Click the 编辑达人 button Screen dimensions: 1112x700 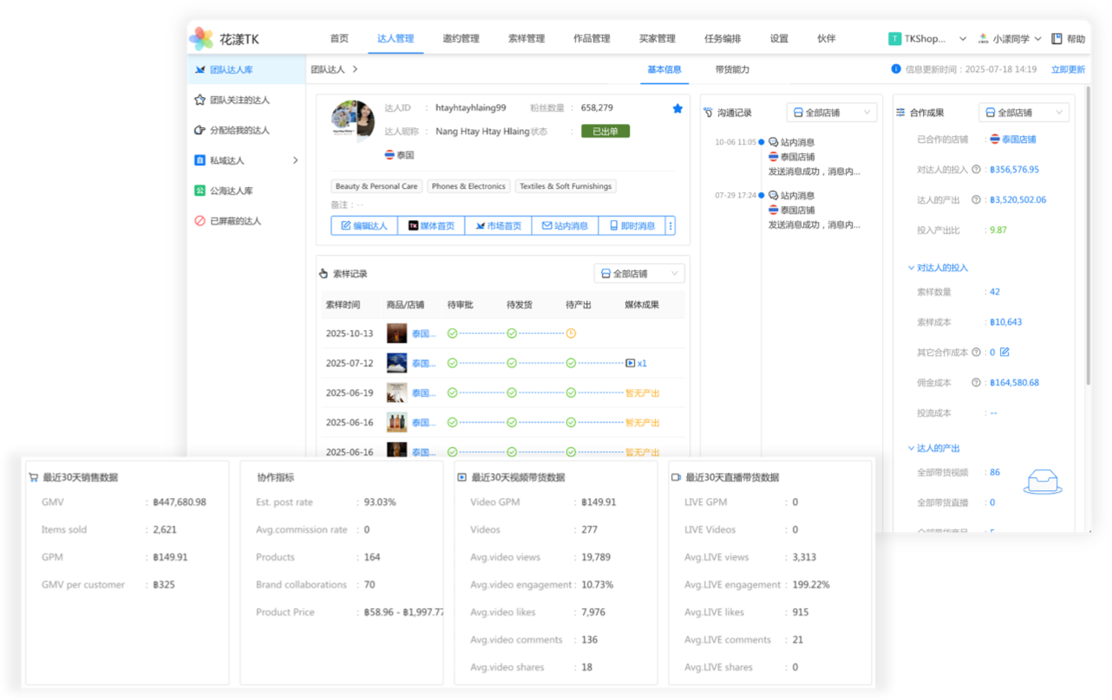point(364,226)
